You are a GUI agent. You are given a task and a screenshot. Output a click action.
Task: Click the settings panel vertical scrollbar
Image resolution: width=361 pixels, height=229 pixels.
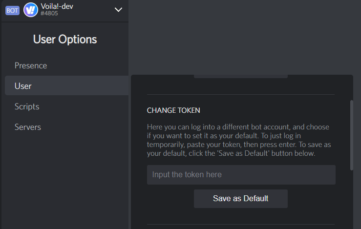[351, 135]
